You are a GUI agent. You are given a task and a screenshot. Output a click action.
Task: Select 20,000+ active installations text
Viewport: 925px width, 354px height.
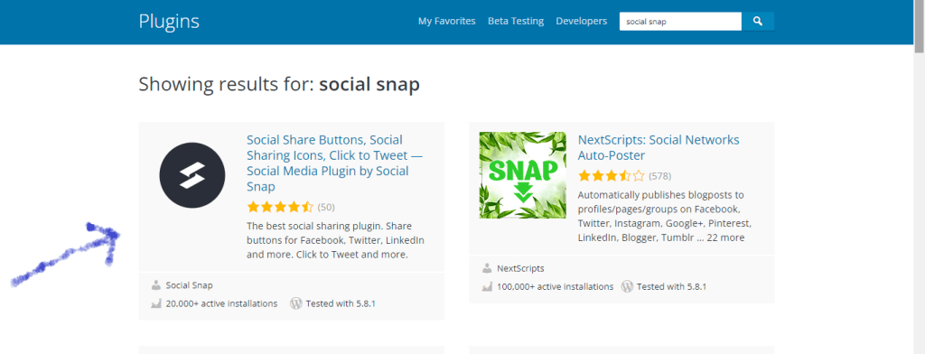(221, 303)
